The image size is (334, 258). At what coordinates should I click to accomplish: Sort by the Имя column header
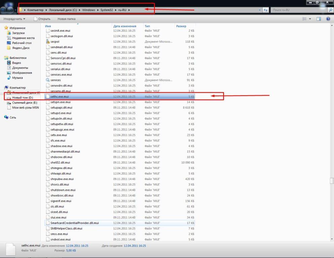pos(78,26)
